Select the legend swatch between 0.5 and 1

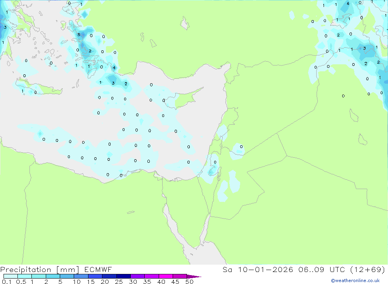tap(24, 276)
